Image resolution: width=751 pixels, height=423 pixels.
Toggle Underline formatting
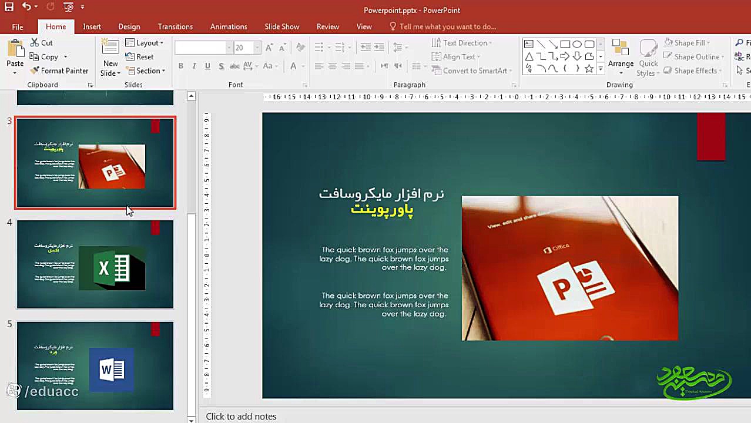tap(208, 66)
